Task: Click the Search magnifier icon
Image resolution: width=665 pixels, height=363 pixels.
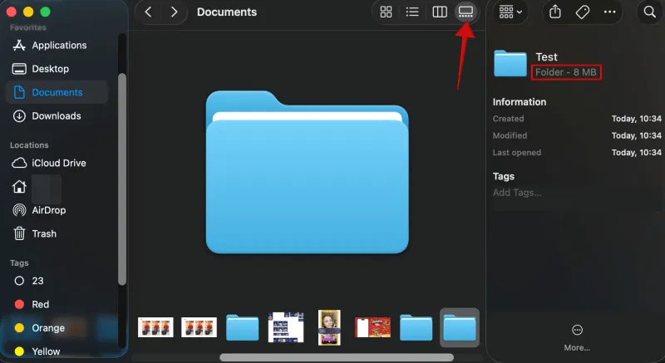Action: pyautogui.click(x=649, y=12)
